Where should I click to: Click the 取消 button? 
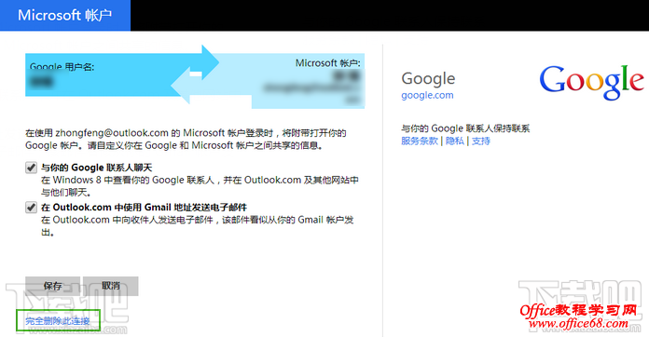pyautogui.click(x=111, y=286)
